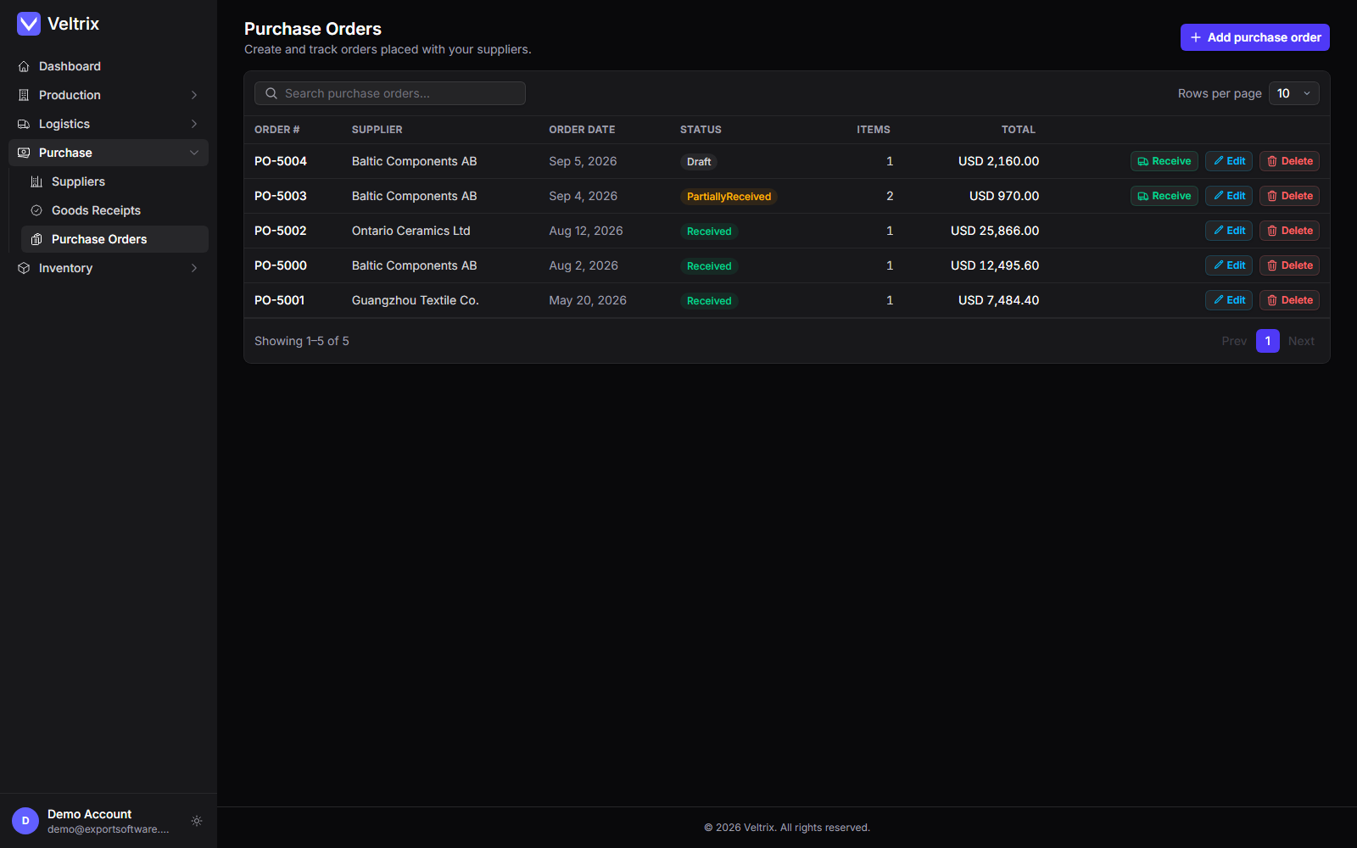Click the Items column header
The width and height of the screenshot is (1357, 848).
tap(874, 130)
